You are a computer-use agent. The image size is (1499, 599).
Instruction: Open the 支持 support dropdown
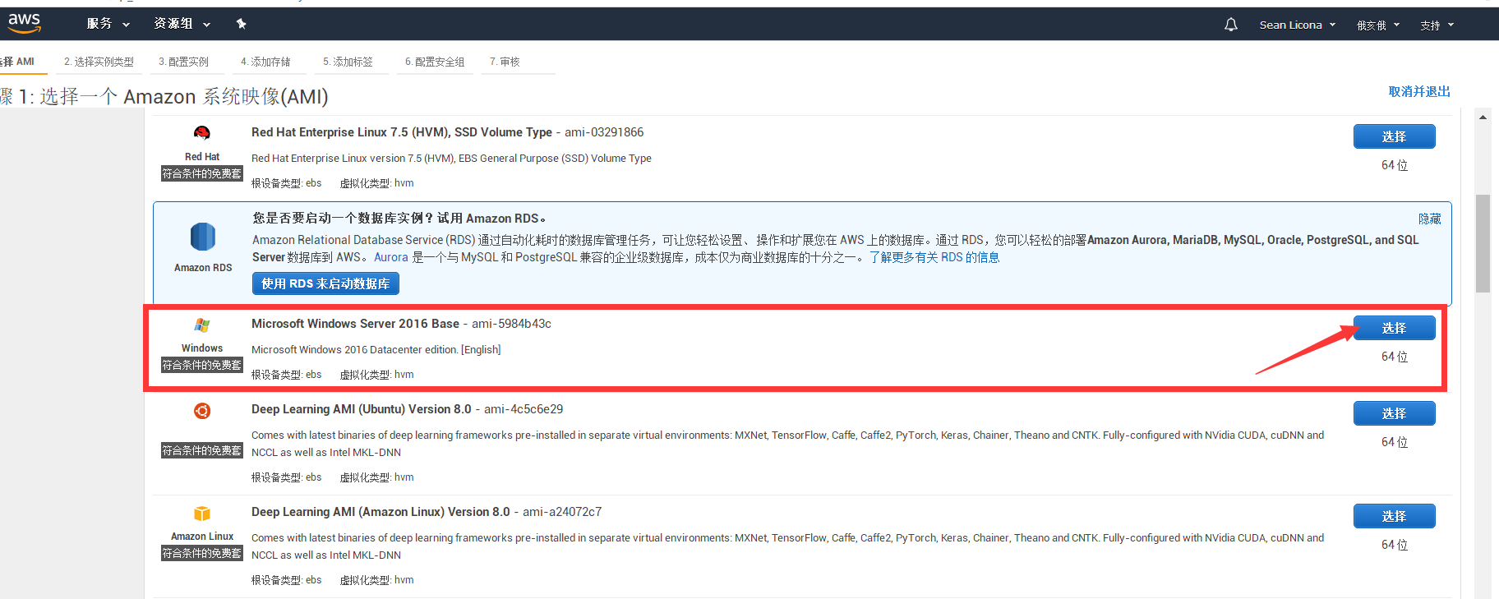(1437, 25)
